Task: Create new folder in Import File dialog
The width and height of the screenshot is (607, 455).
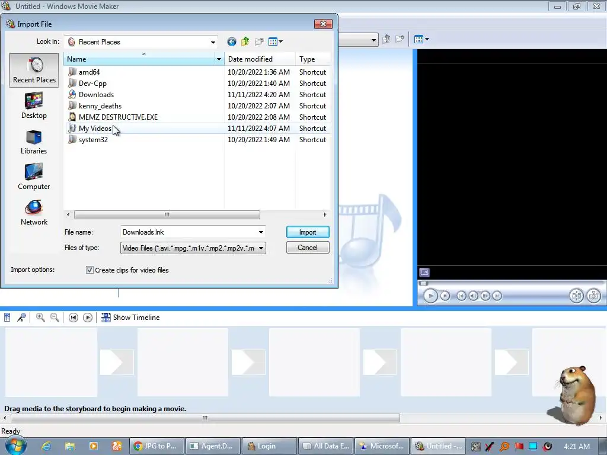Action: click(259, 42)
